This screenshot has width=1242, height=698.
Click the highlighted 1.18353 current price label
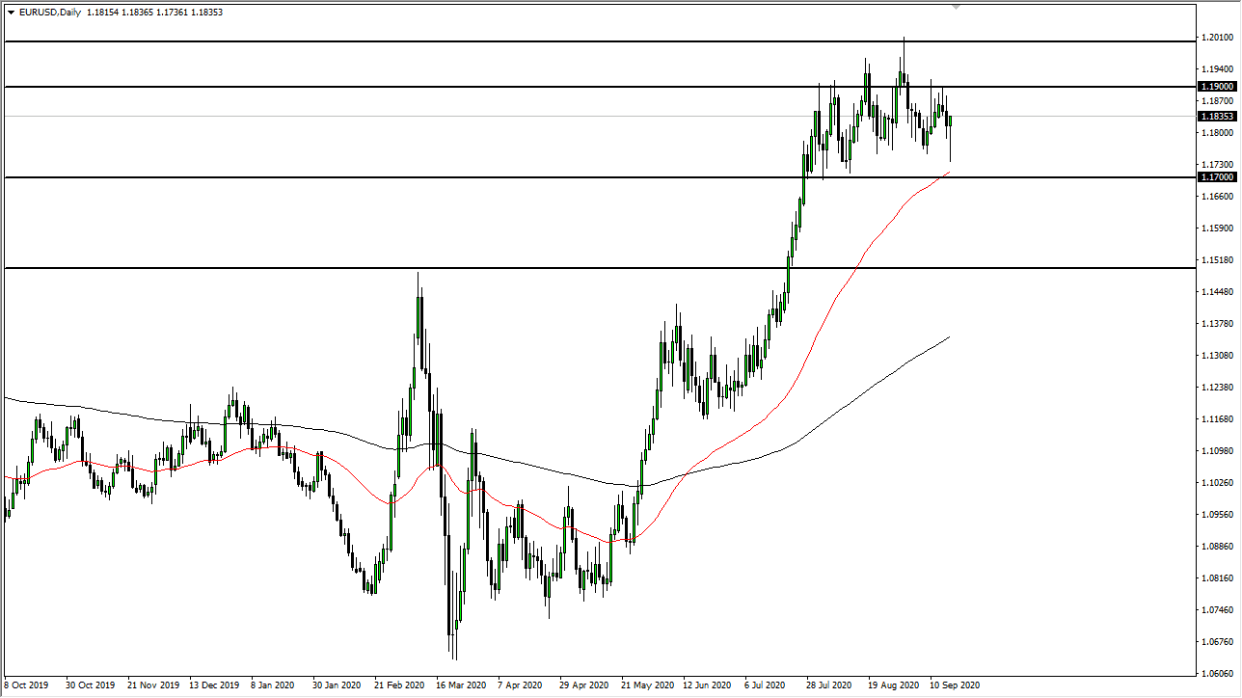[x=1216, y=116]
